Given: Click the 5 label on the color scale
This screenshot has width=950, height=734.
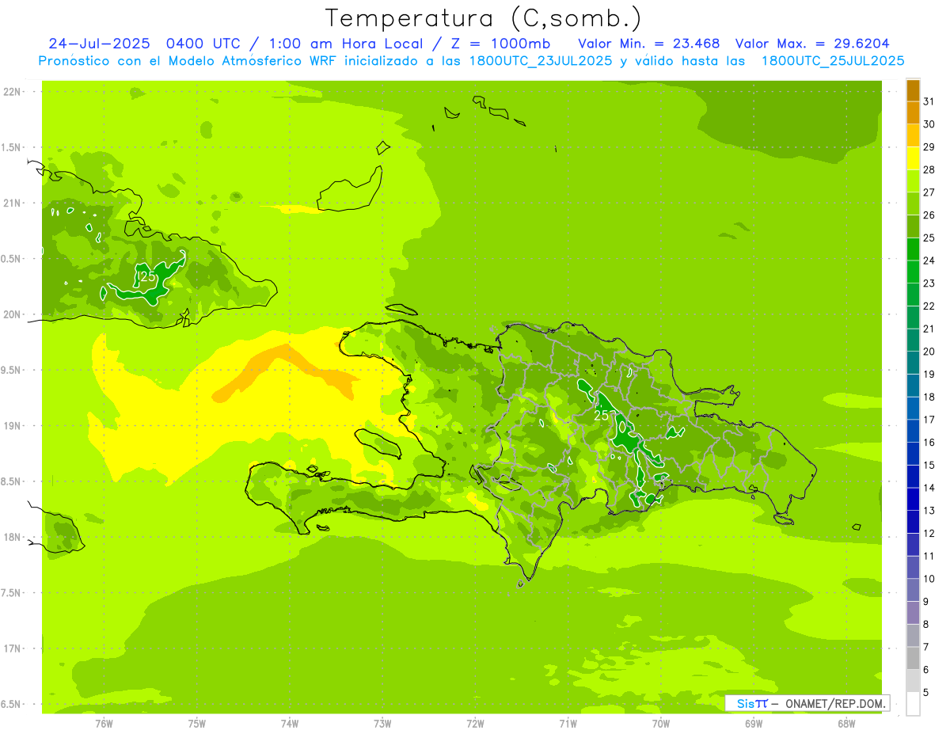Looking at the screenshot, I should (x=925, y=693).
